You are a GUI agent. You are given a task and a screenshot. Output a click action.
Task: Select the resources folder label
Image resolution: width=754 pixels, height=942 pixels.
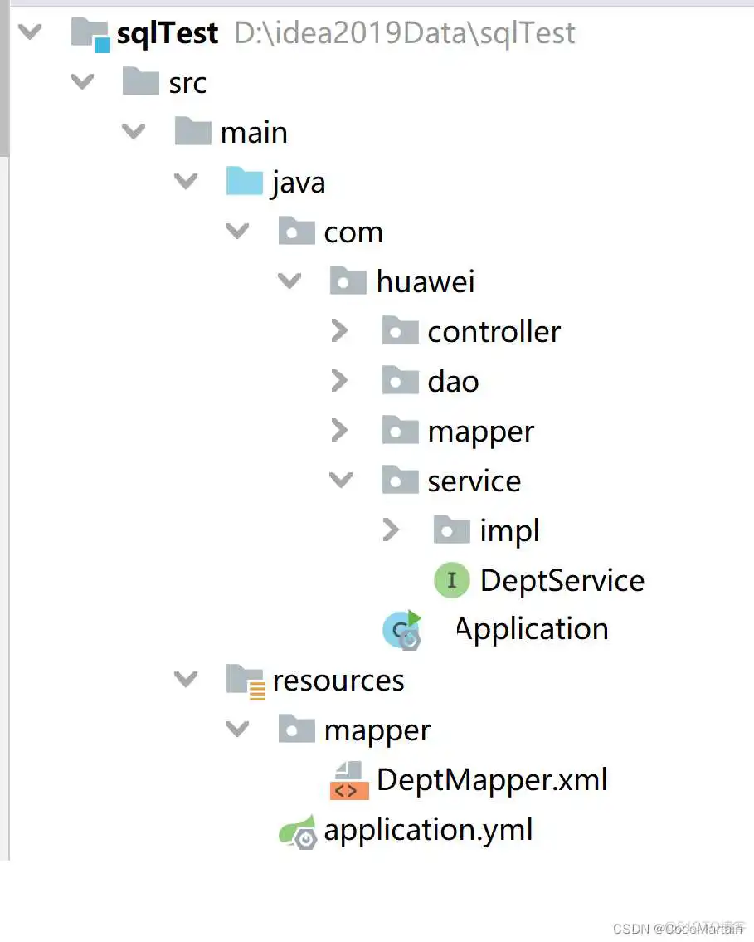[x=338, y=681]
